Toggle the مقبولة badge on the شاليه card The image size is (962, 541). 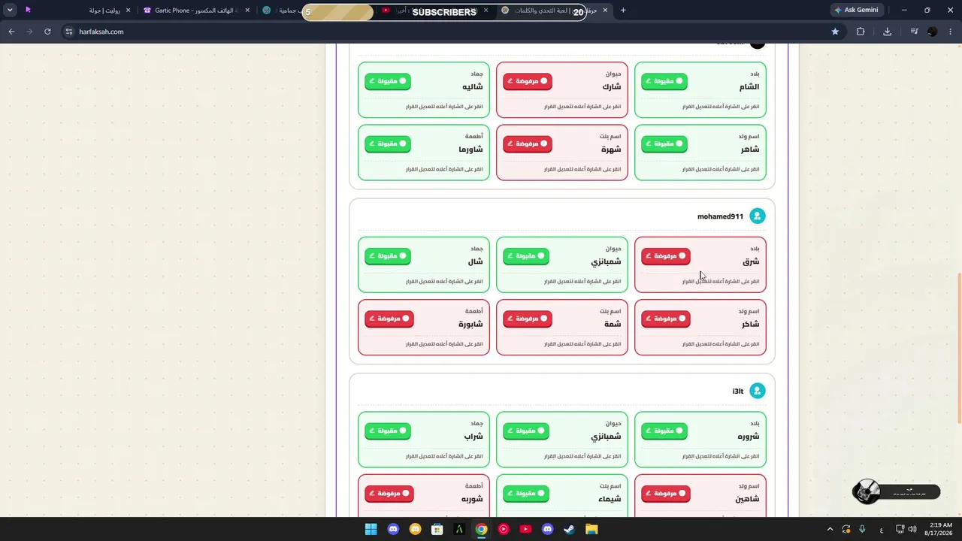coord(387,81)
